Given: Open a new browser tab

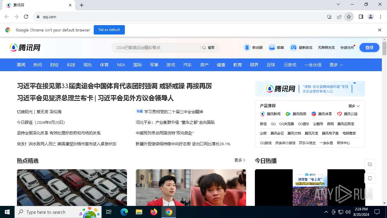Looking at the screenshot, I should coord(82,5).
